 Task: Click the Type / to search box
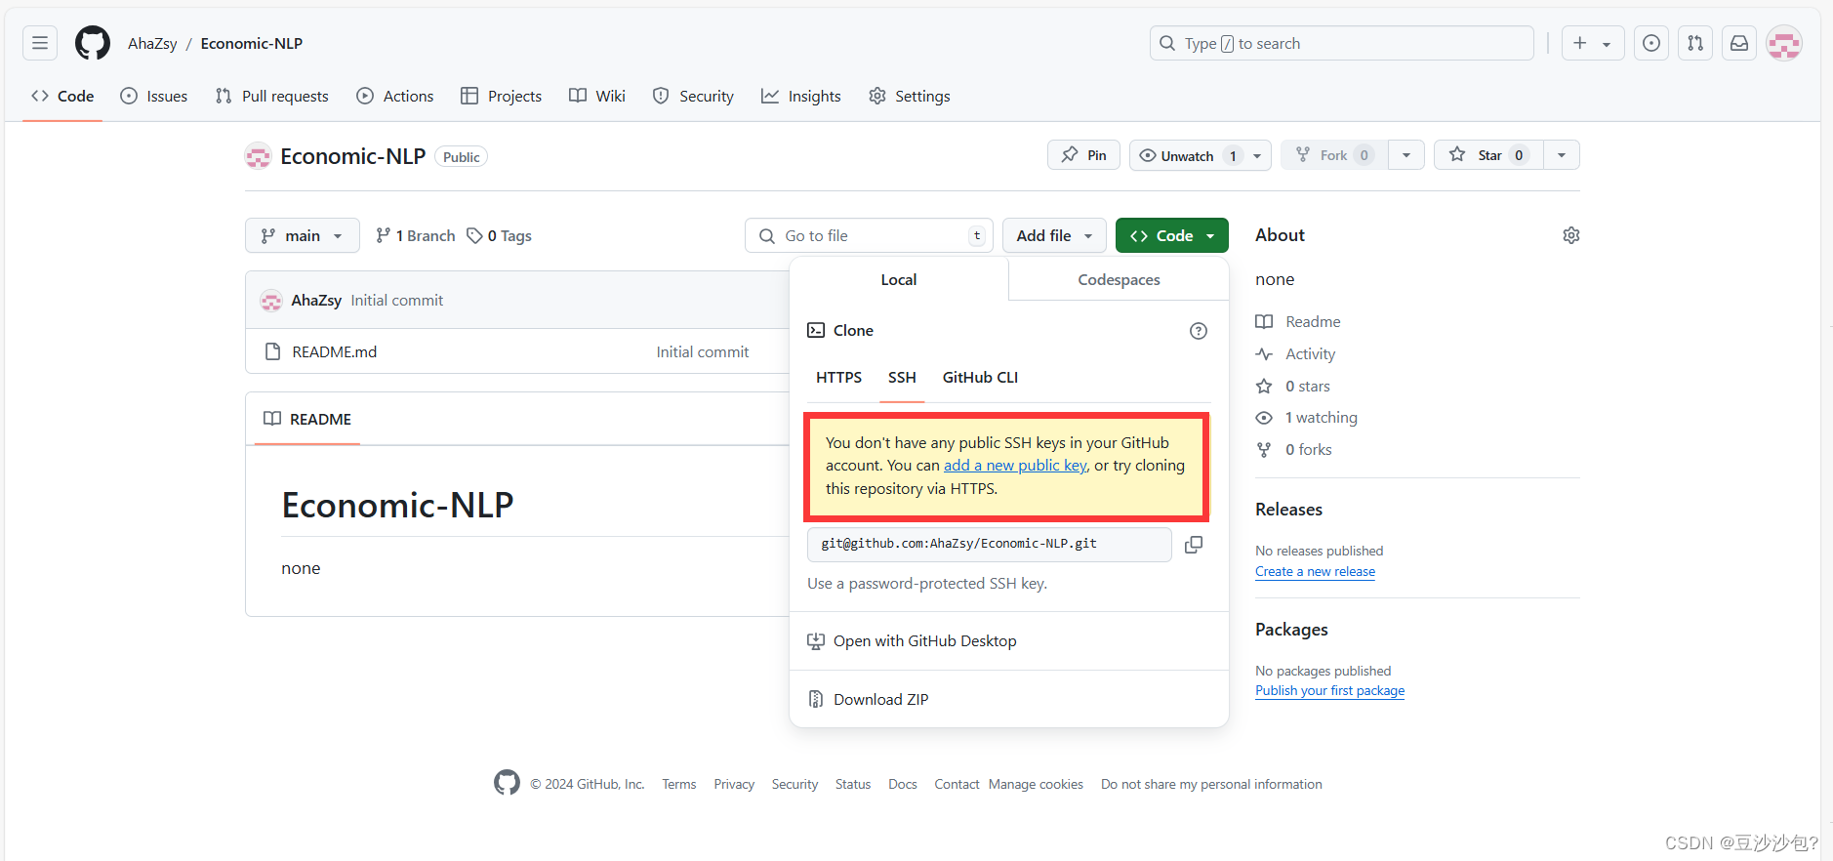point(1342,43)
